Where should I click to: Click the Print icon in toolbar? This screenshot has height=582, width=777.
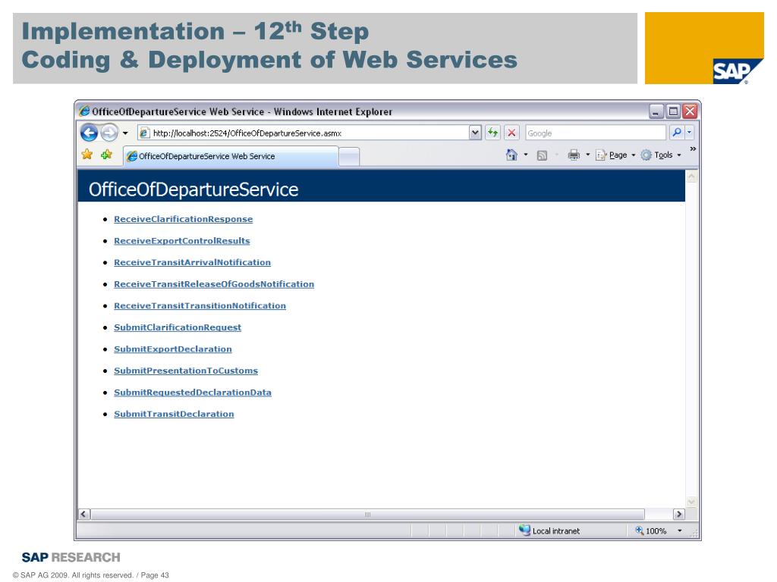click(574, 155)
